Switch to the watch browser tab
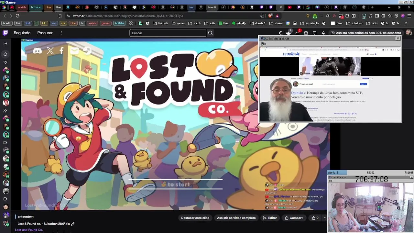Viewport: 414px width, 233px height. point(22,7)
